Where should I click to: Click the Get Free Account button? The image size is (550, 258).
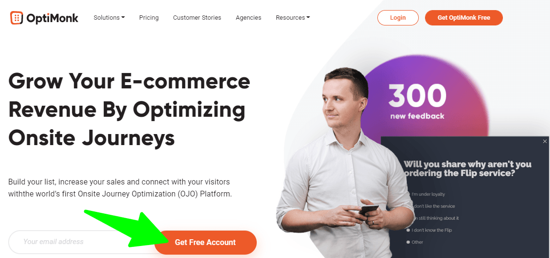coord(206,242)
